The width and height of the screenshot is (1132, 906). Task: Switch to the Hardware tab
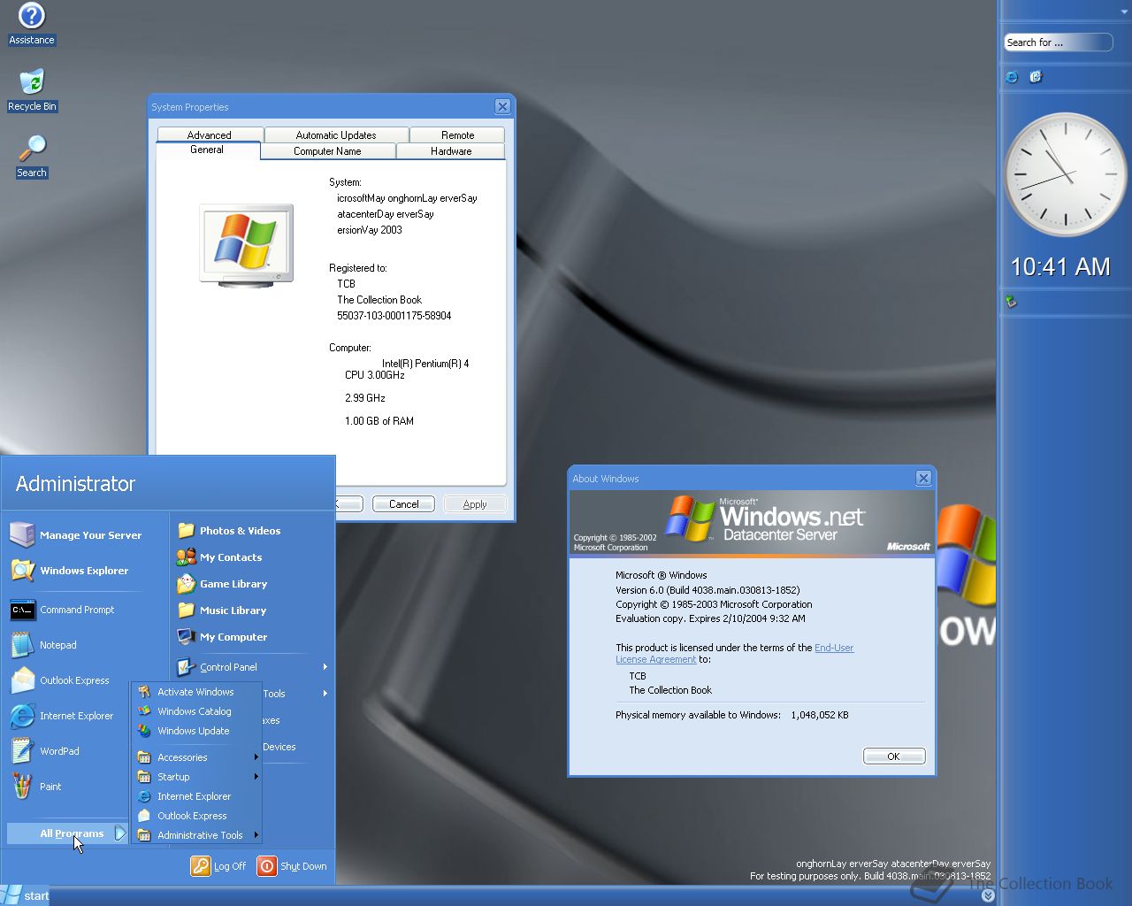[x=451, y=151]
